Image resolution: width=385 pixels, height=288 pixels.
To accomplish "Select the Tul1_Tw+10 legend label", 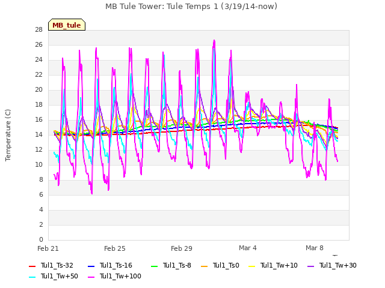I will click(279, 265).
